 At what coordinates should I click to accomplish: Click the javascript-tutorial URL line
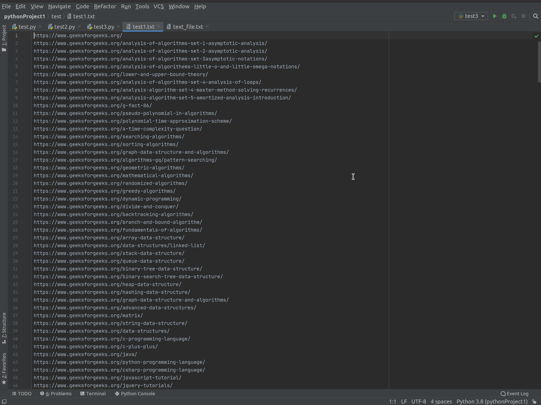pos(107,378)
